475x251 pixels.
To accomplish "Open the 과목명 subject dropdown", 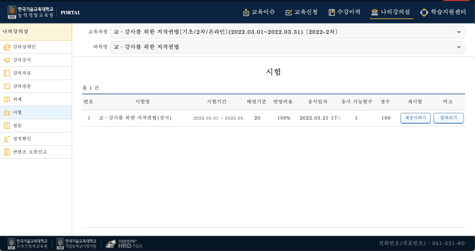I will [x=288, y=47].
